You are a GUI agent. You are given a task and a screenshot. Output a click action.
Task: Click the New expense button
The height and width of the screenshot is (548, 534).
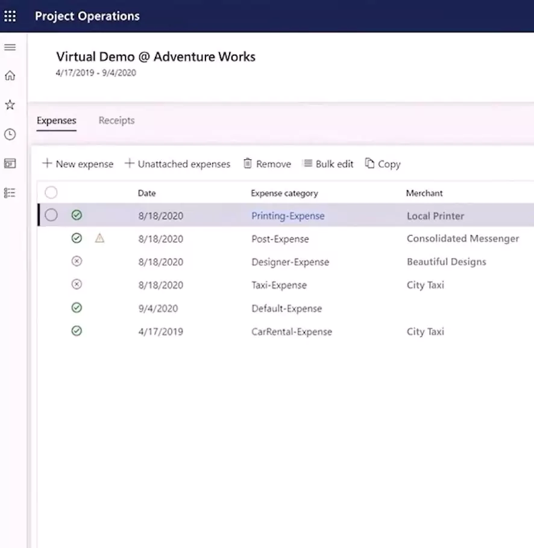[x=78, y=164]
